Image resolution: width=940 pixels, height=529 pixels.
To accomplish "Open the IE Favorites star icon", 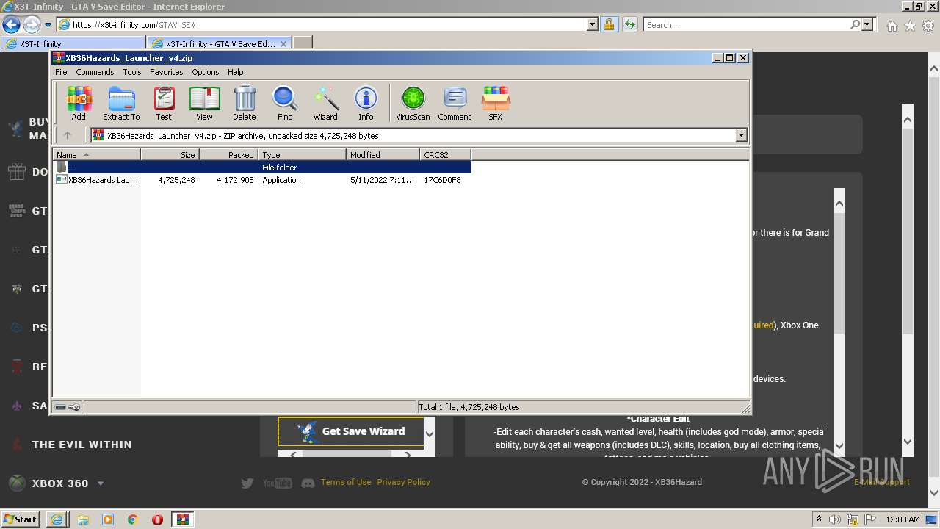I will click(910, 26).
